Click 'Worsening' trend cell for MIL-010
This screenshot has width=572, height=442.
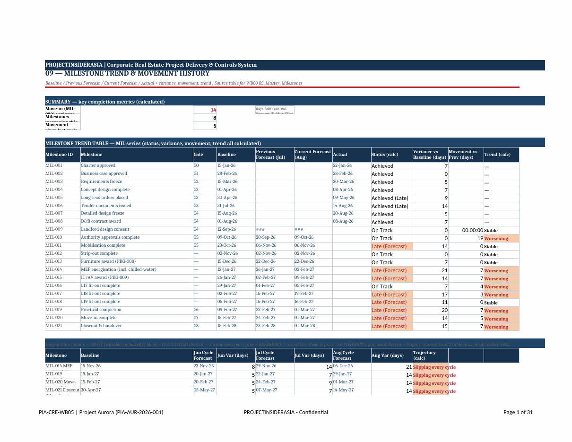click(501, 238)
